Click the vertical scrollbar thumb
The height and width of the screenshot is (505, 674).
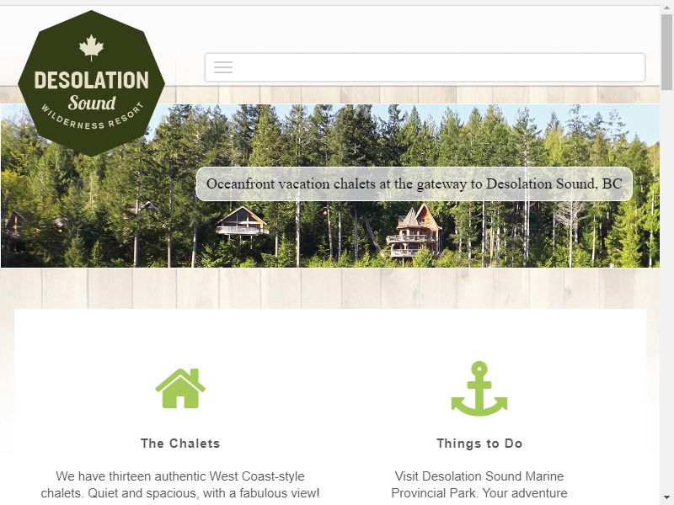667,51
